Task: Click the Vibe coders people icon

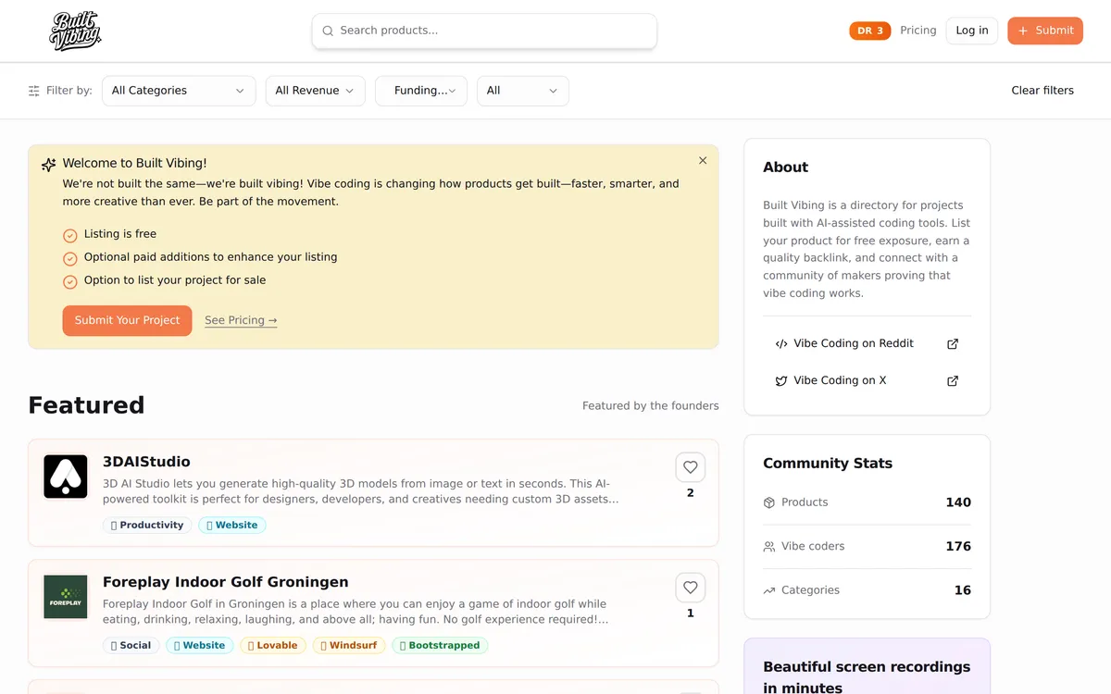Action: point(769,547)
